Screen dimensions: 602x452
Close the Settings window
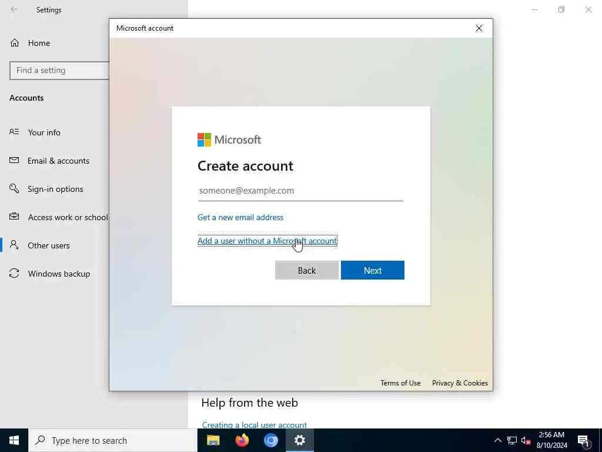tap(588, 9)
